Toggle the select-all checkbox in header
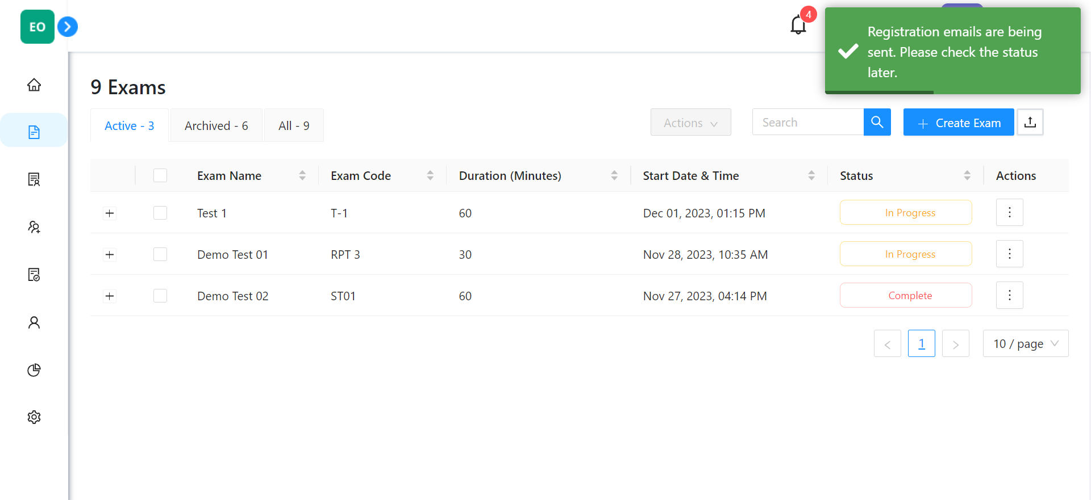This screenshot has width=1091, height=500. click(x=160, y=175)
